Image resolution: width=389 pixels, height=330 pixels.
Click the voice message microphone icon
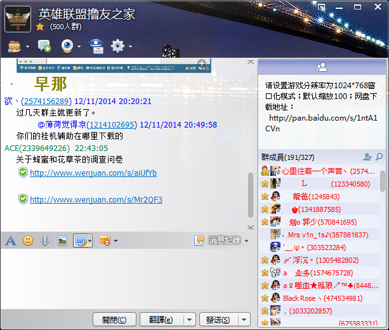45,241
